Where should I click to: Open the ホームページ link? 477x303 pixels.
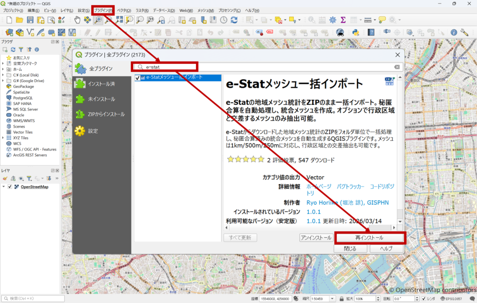[x=319, y=186]
